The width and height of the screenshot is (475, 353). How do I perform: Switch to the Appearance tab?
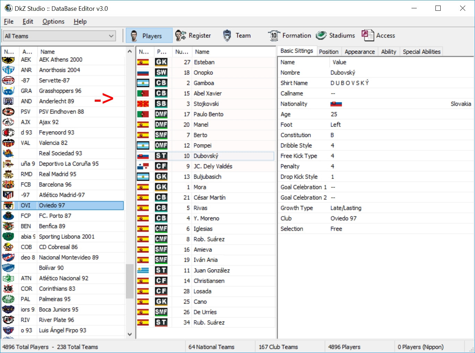click(360, 52)
